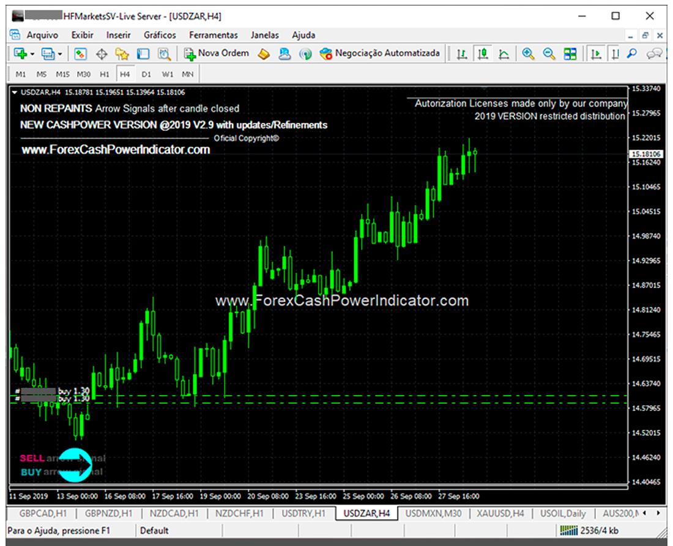Image resolution: width=673 pixels, height=546 pixels.
Task: Click the 15.18106 current price label
Action: pos(646,153)
